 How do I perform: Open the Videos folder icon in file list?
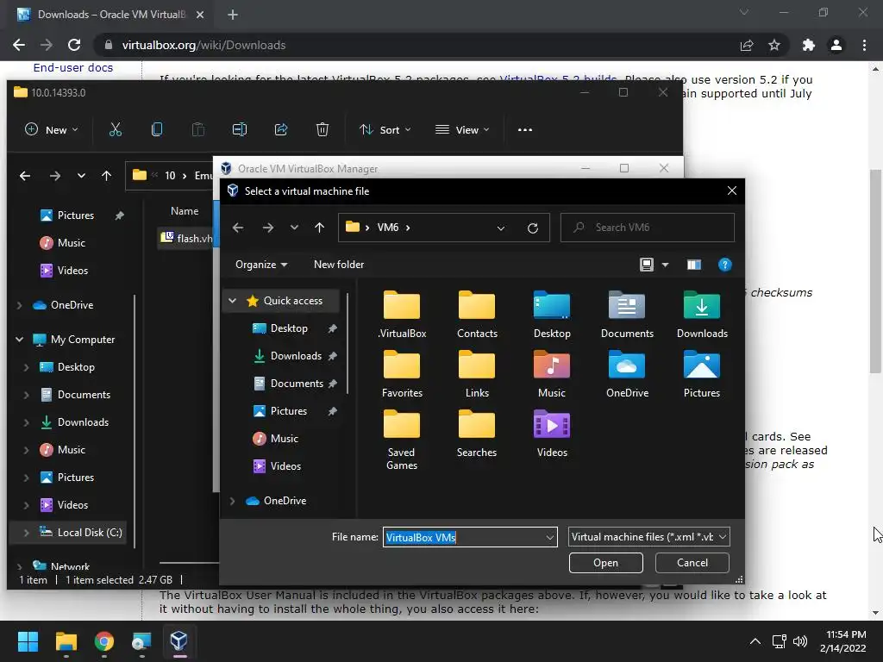[x=552, y=434]
